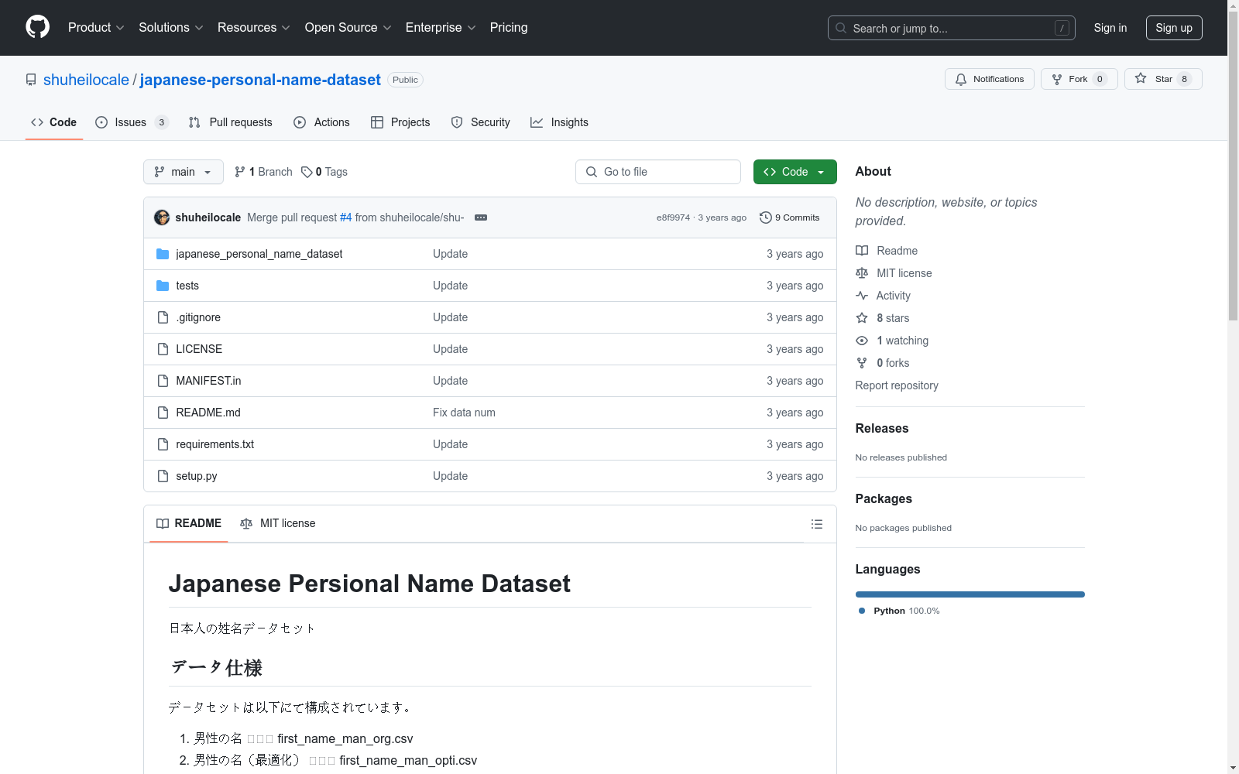Open the Issues tab
1239x774 pixels.
tap(132, 122)
